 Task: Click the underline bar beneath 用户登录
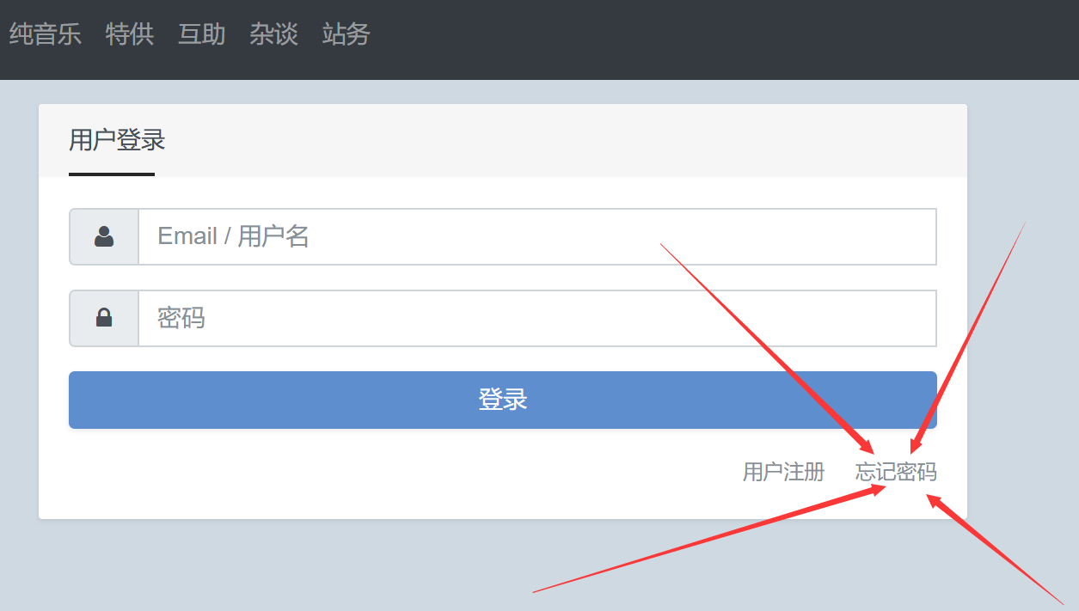pos(112,174)
